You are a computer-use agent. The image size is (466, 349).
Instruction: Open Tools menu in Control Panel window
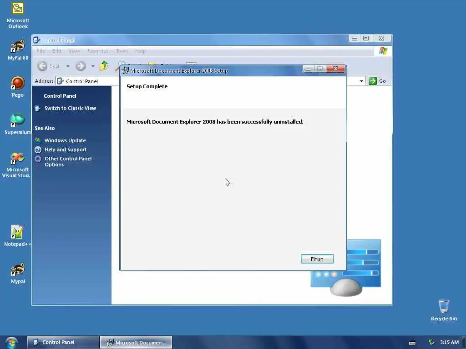(x=122, y=51)
